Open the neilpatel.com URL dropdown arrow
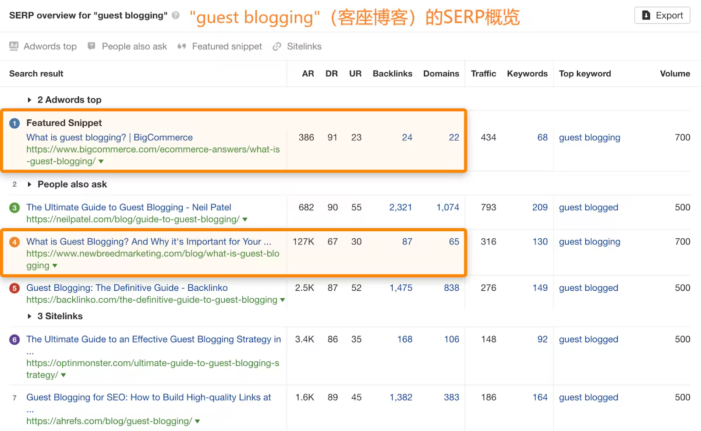Viewport: 701px width, 431px height. 245,219
